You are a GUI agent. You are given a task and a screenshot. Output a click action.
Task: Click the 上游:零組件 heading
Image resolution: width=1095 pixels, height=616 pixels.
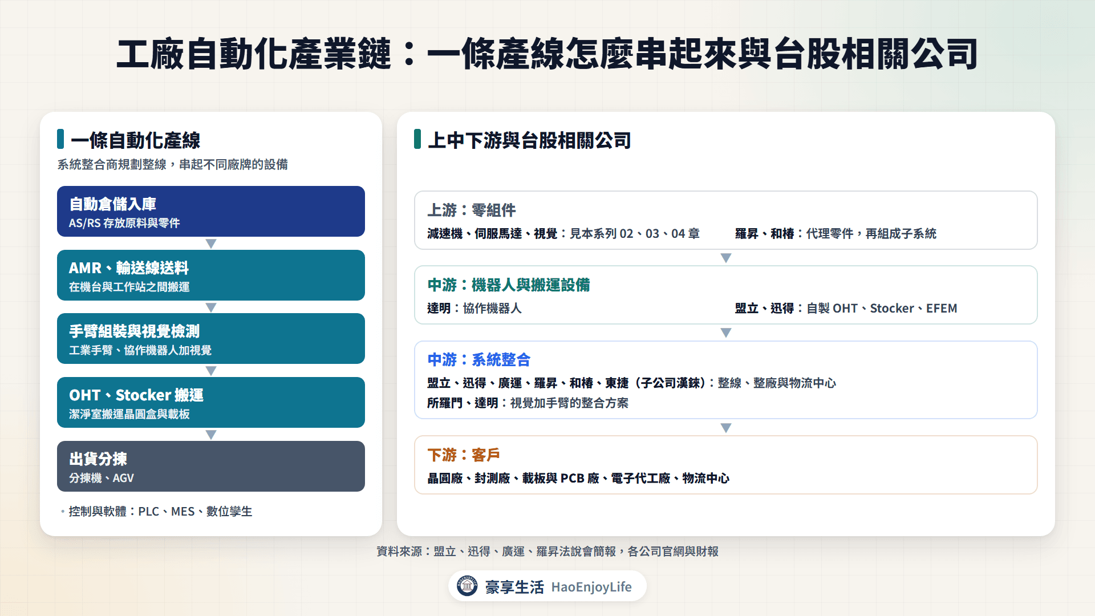coord(472,210)
